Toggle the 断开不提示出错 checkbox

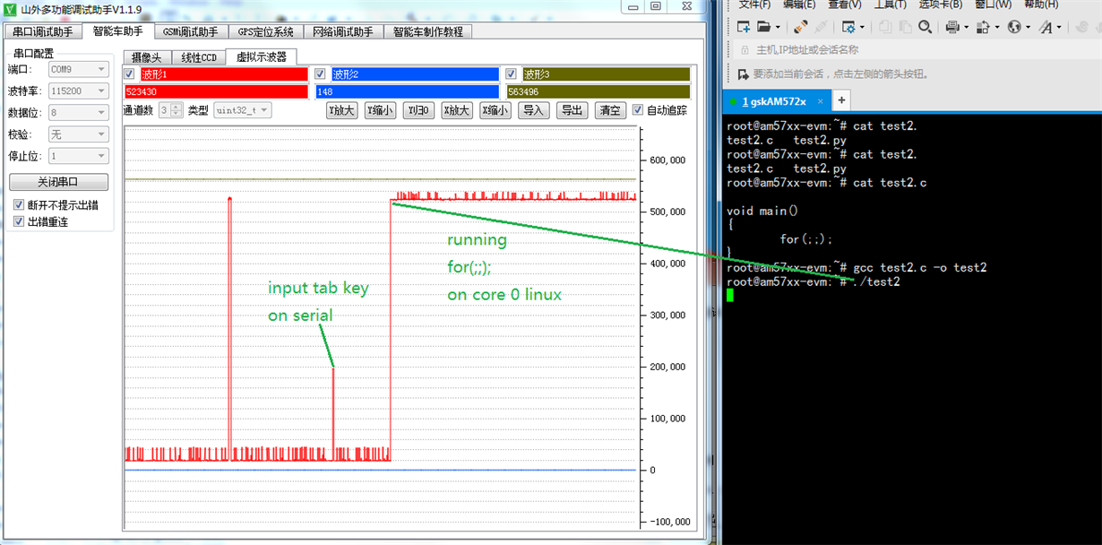[19, 204]
